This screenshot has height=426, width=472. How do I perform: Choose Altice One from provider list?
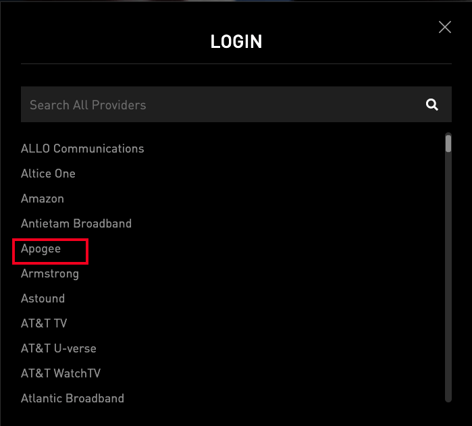(48, 174)
